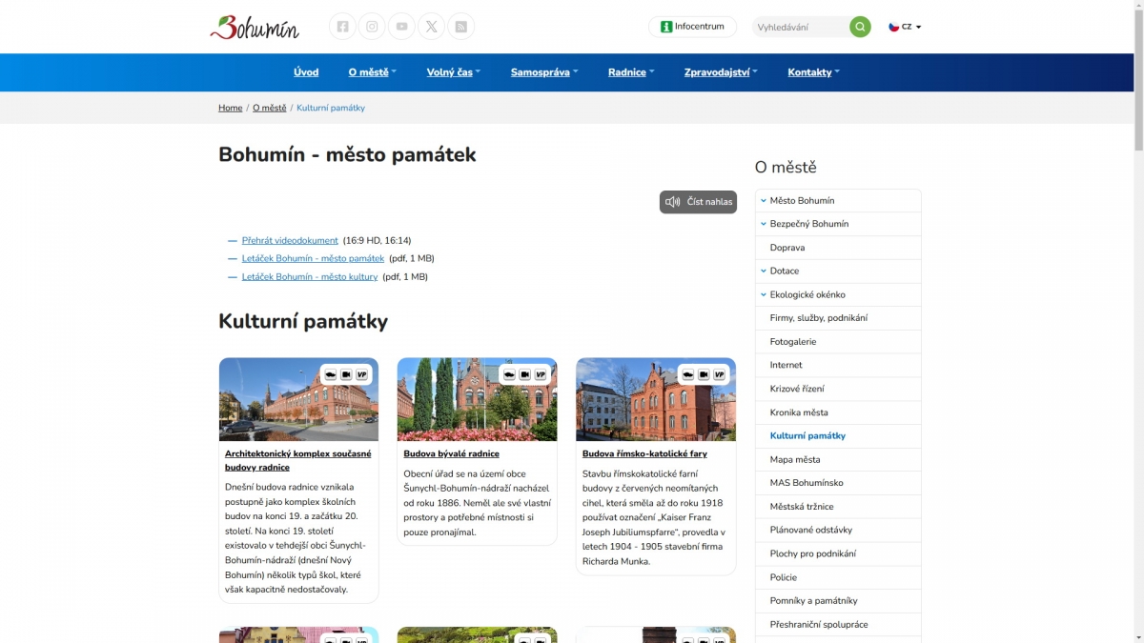Click the VP icon on the Budova bývalé radnice card
The width and height of the screenshot is (1144, 643).
pyautogui.click(x=541, y=374)
